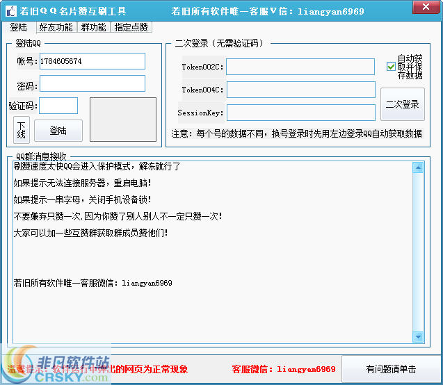Click the SessionKey input field
The image size is (443, 385).
[301, 113]
